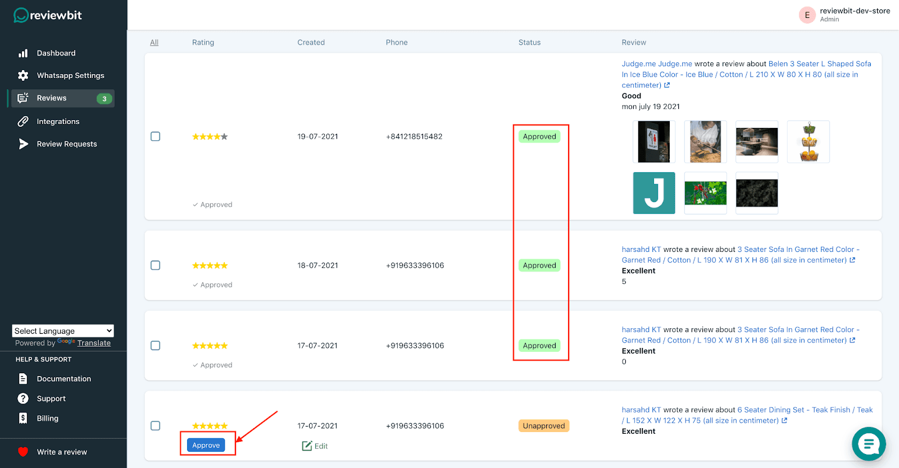Viewport: 899px width, 468px height.
Task: Edit the unapproved review
Action: 315,446
